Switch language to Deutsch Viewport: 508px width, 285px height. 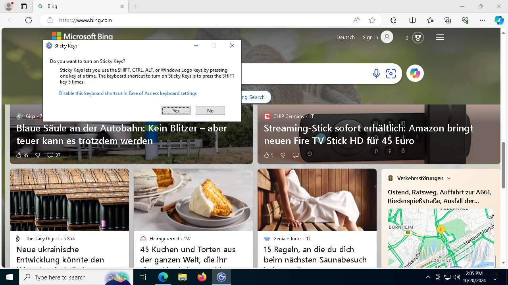coord(346,37)
